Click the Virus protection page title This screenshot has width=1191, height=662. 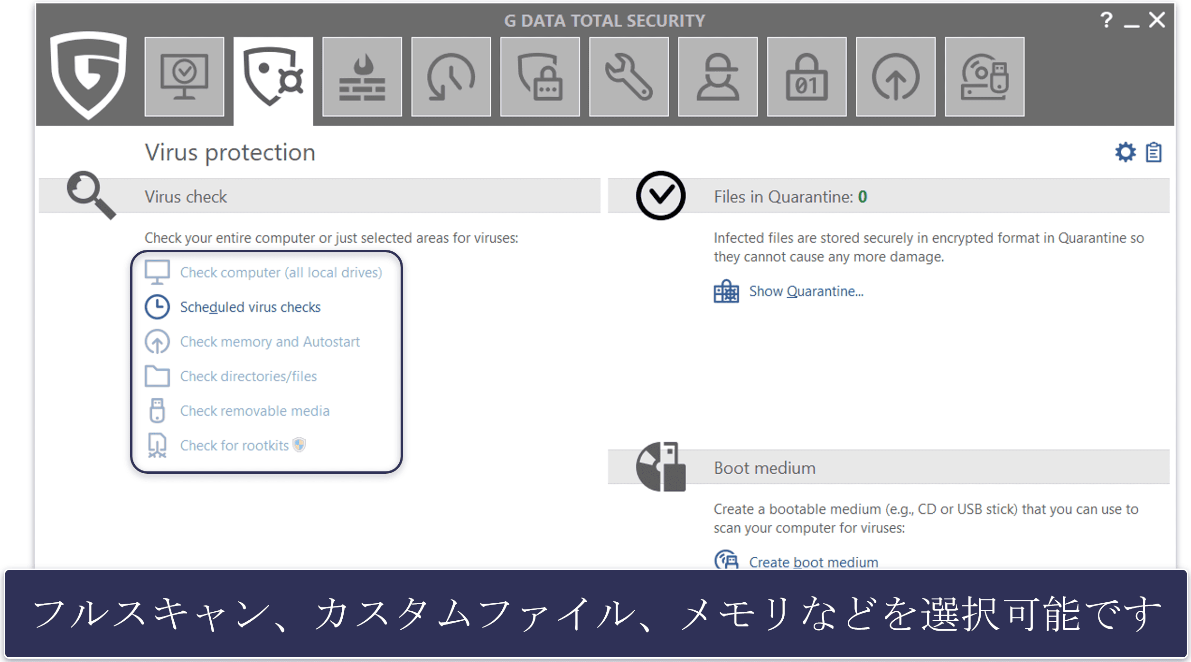coord(230,153)
